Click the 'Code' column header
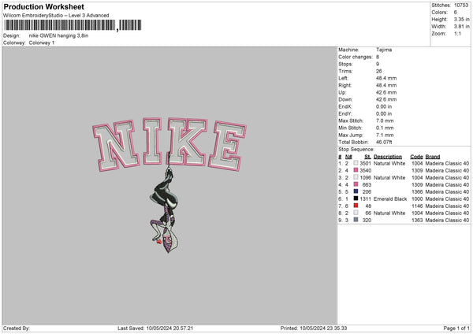This screenshot has height=334, width=473. tap(416, 157)
